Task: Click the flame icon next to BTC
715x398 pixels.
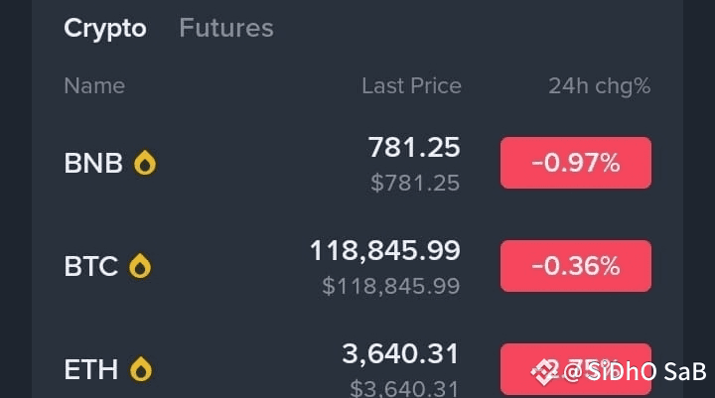Action: [140, 266]
